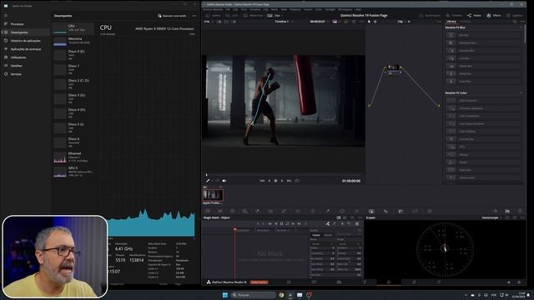534x300 pixels.
Task: Open the Vectorscope scope type dropdown
Action: [x=491, y=217]
